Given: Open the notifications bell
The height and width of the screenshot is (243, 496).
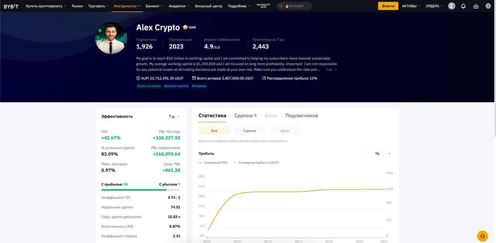Looking at the screenshot, I should (x=463, y=6).
